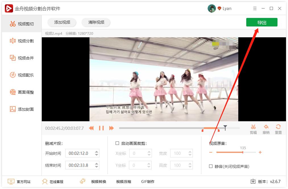Decrement the 结束时间 value
This screenshot has width=288, height=189.
pos(97,167)
